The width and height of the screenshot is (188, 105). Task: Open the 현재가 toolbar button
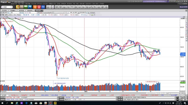pos(72,7)
